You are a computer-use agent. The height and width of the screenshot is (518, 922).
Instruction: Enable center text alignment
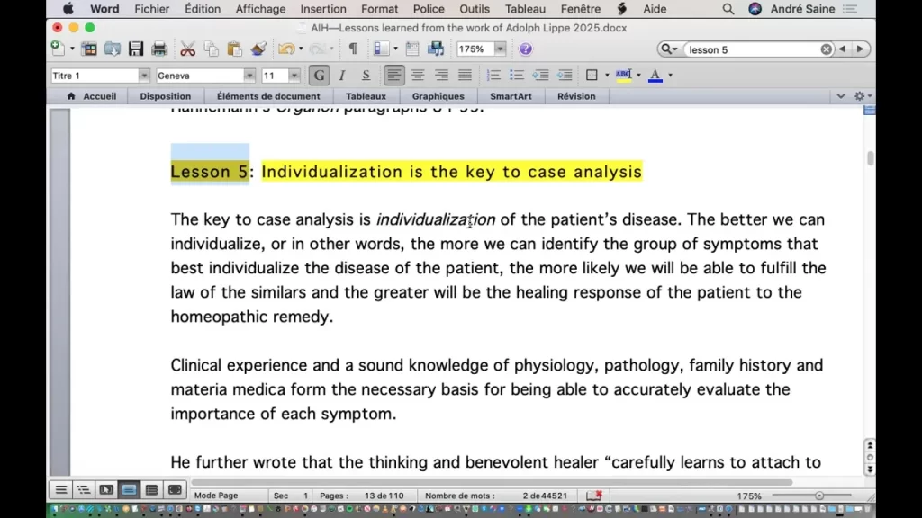[x=418, y=76]
